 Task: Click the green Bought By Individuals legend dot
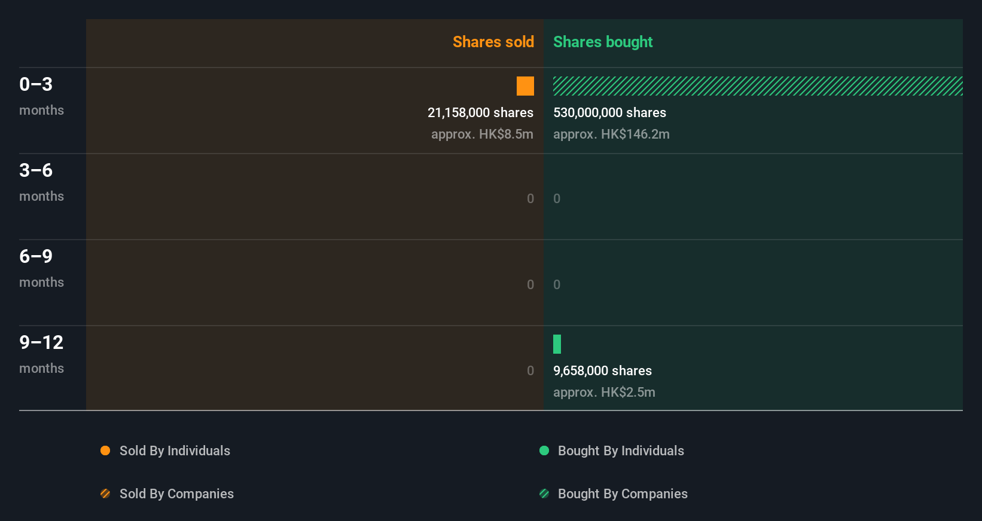pyautogui.click(x=544, y=450)
